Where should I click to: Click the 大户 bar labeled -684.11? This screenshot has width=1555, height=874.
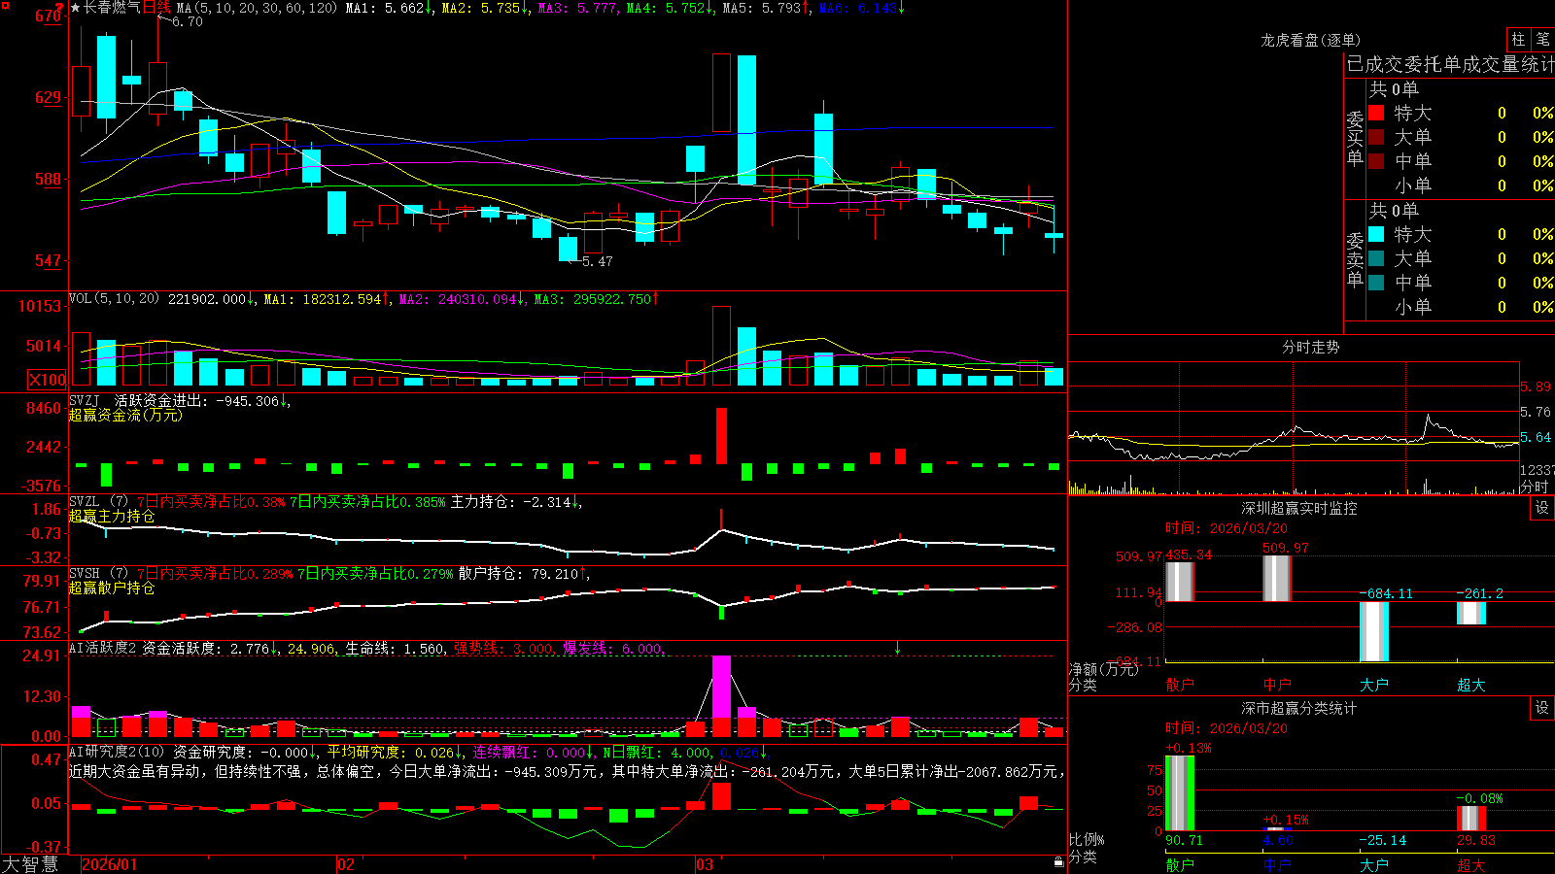pos(1373,631)
